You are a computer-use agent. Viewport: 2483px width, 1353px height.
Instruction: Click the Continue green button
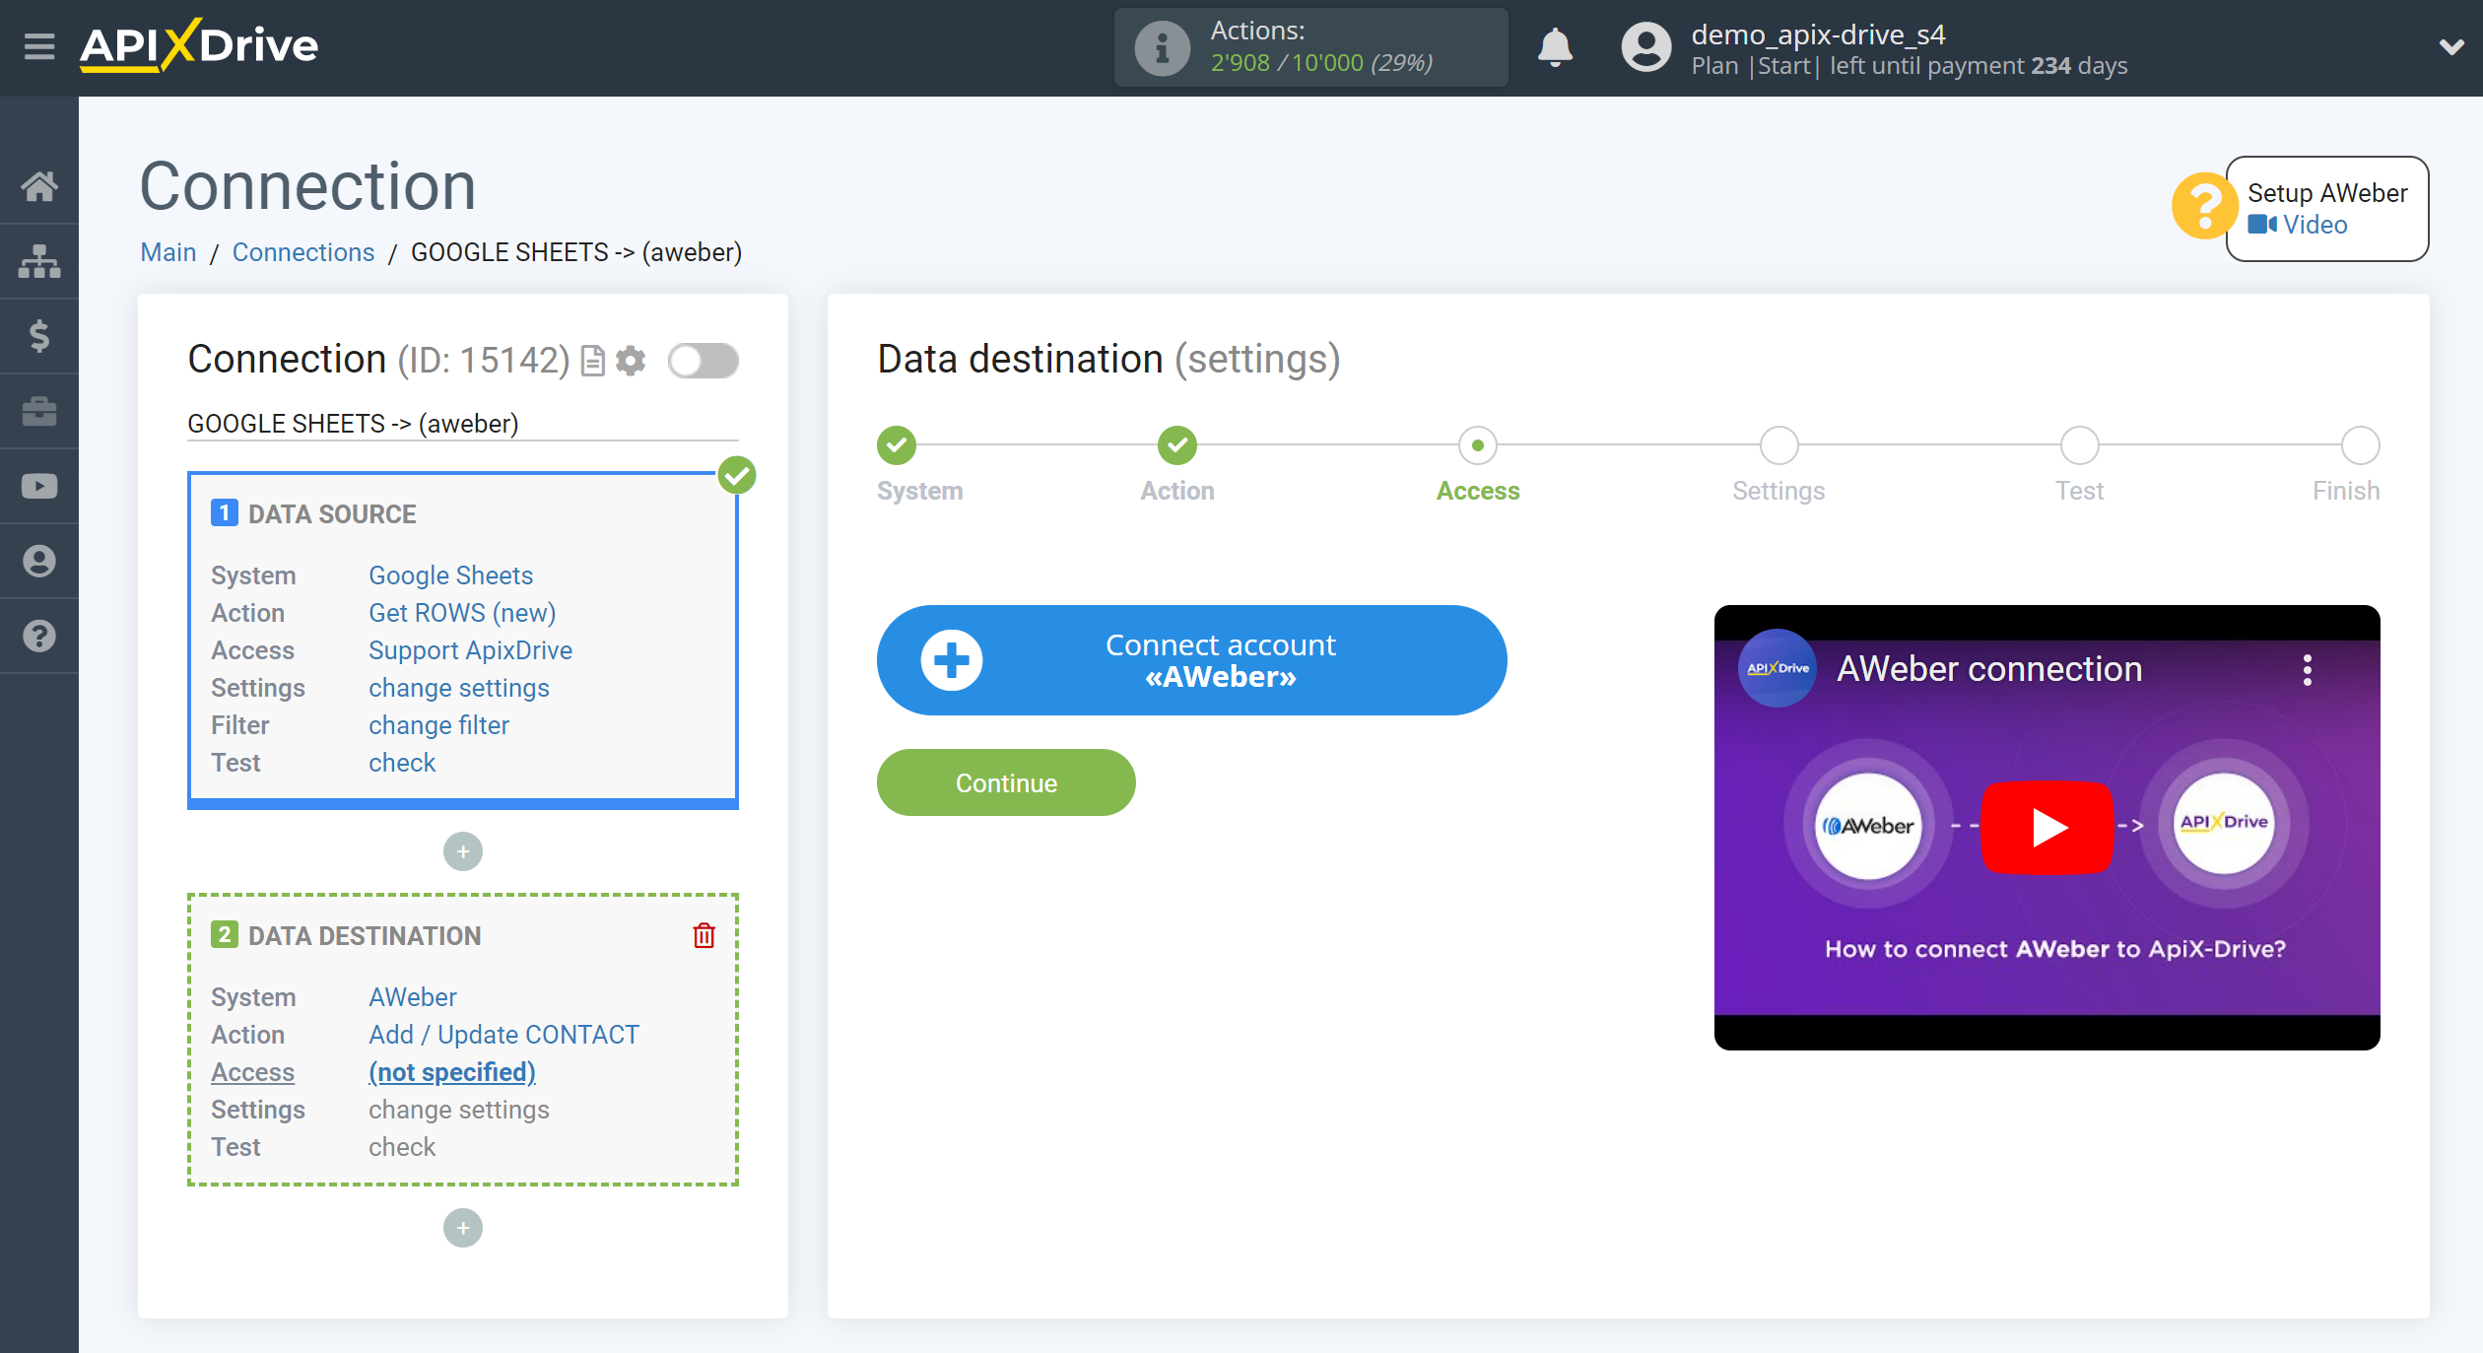1006,783
